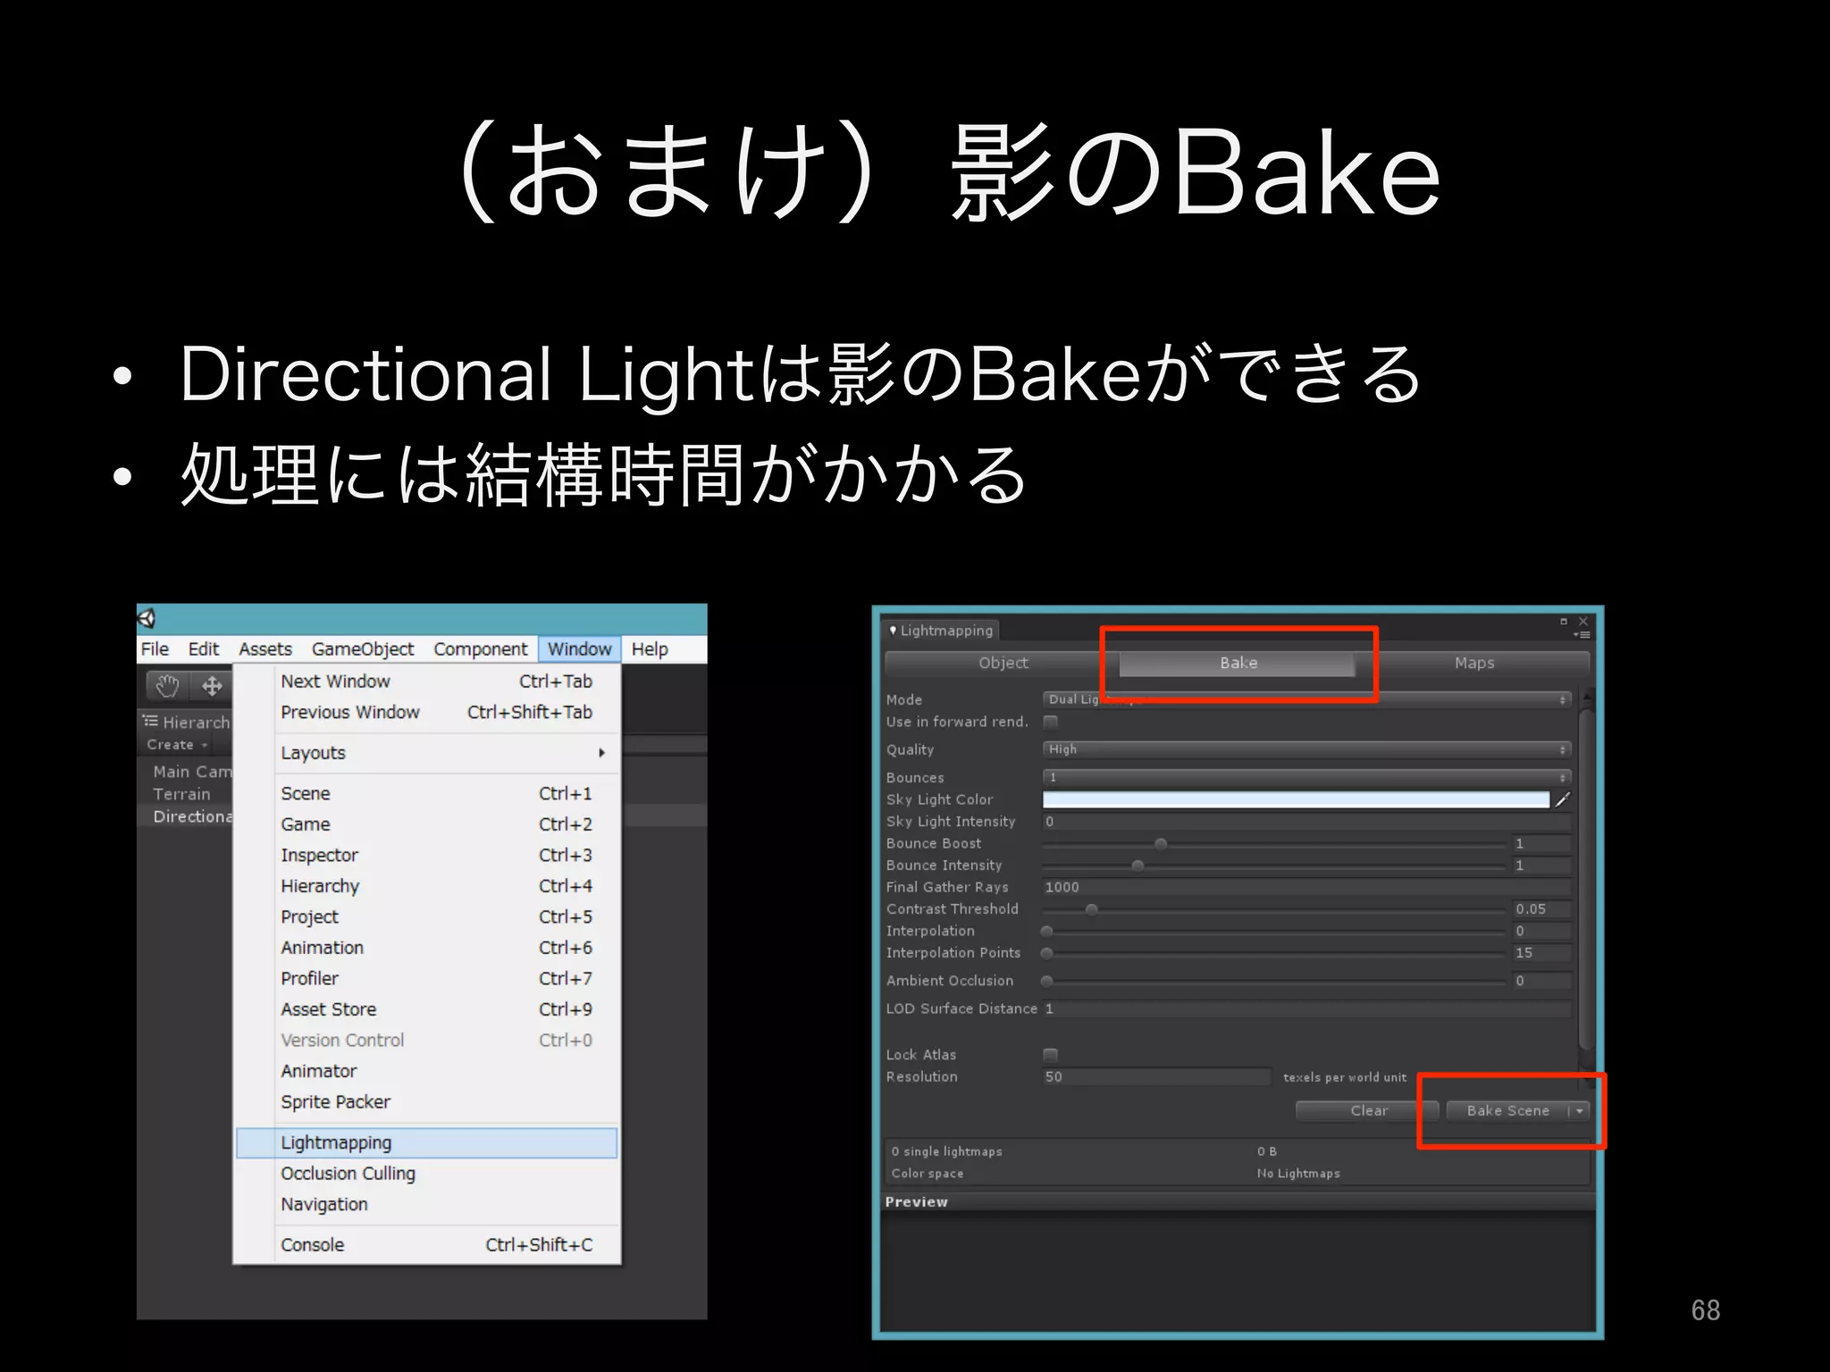
Task: Open the Bounces dropdown
Action: tap(1306, 777)
